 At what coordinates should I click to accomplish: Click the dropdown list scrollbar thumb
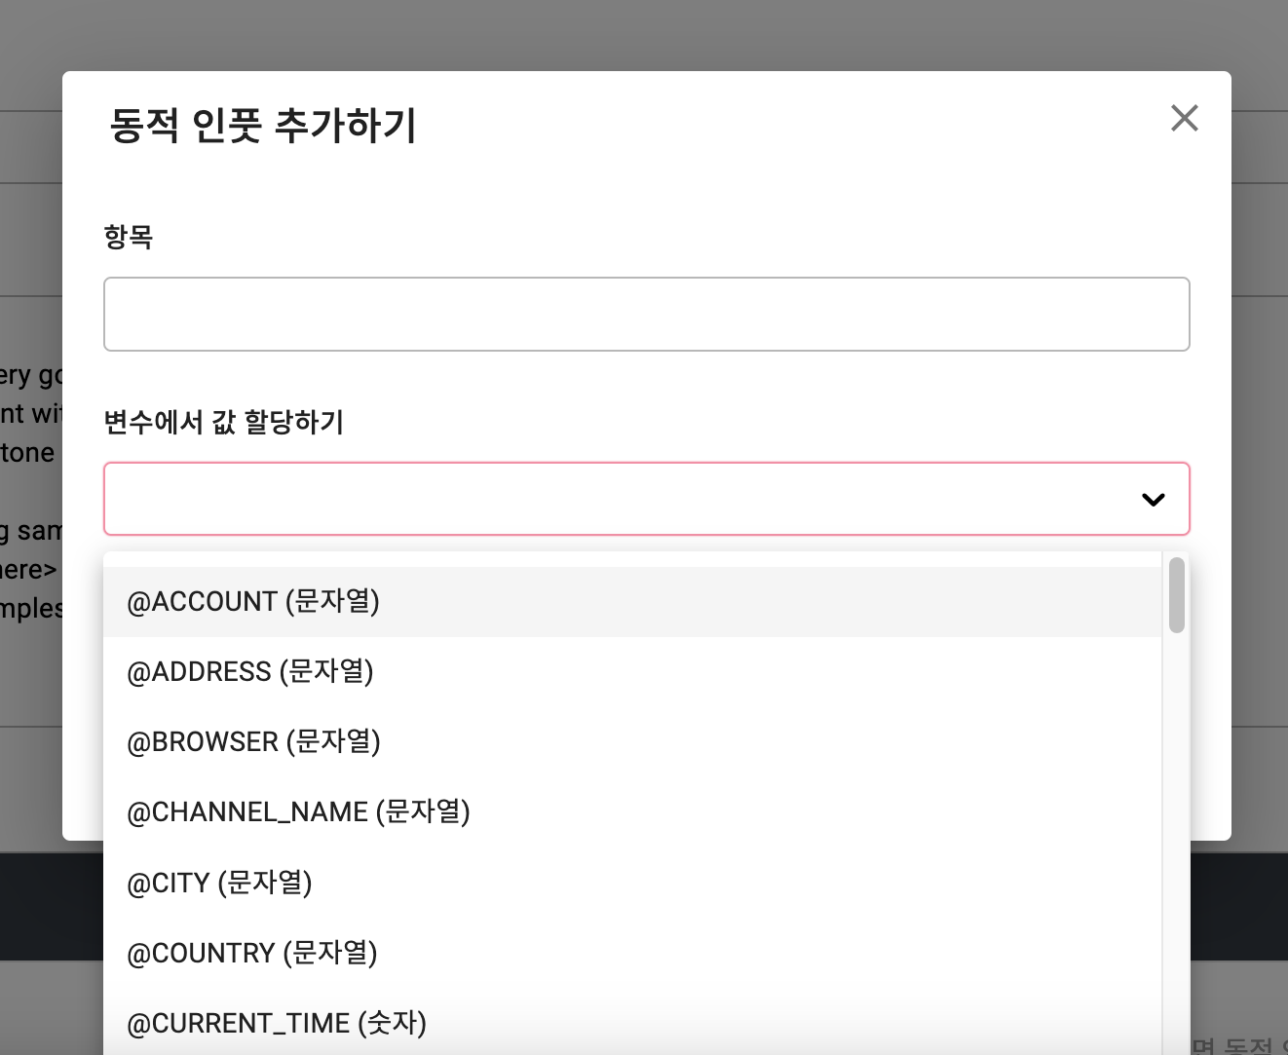click(1176, 594)
